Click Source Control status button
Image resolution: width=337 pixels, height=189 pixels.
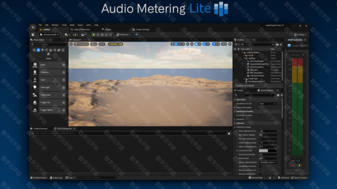coord(299,178)
